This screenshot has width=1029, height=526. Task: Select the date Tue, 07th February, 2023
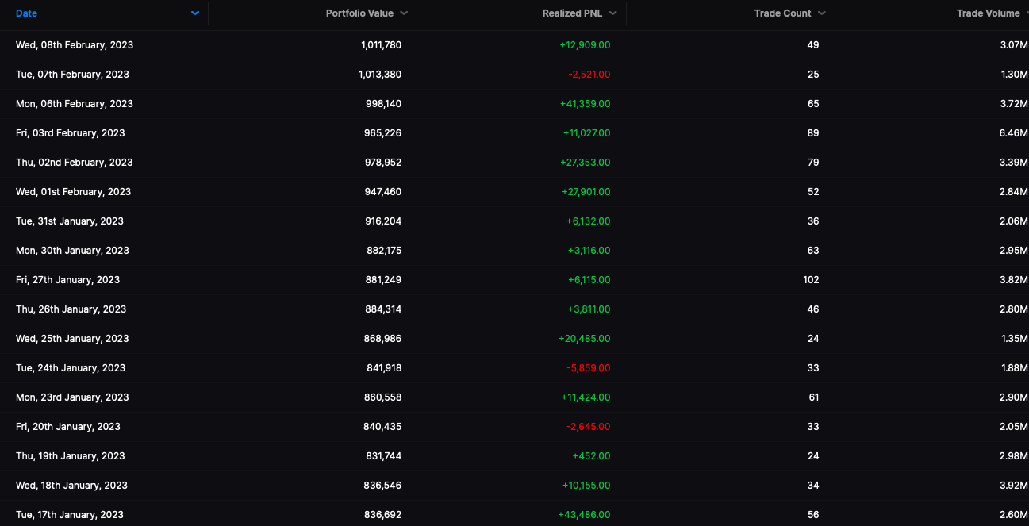pyautogui.click(x=72, y=75)
